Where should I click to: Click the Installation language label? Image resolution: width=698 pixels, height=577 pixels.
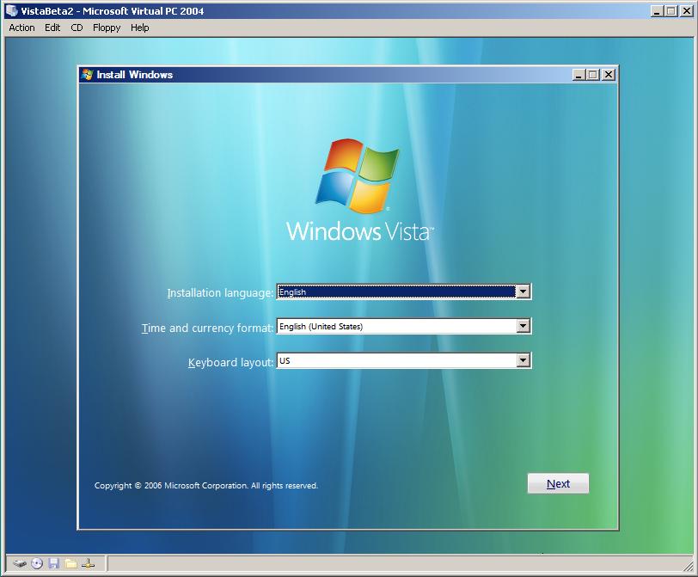click(x=220, y=293)
